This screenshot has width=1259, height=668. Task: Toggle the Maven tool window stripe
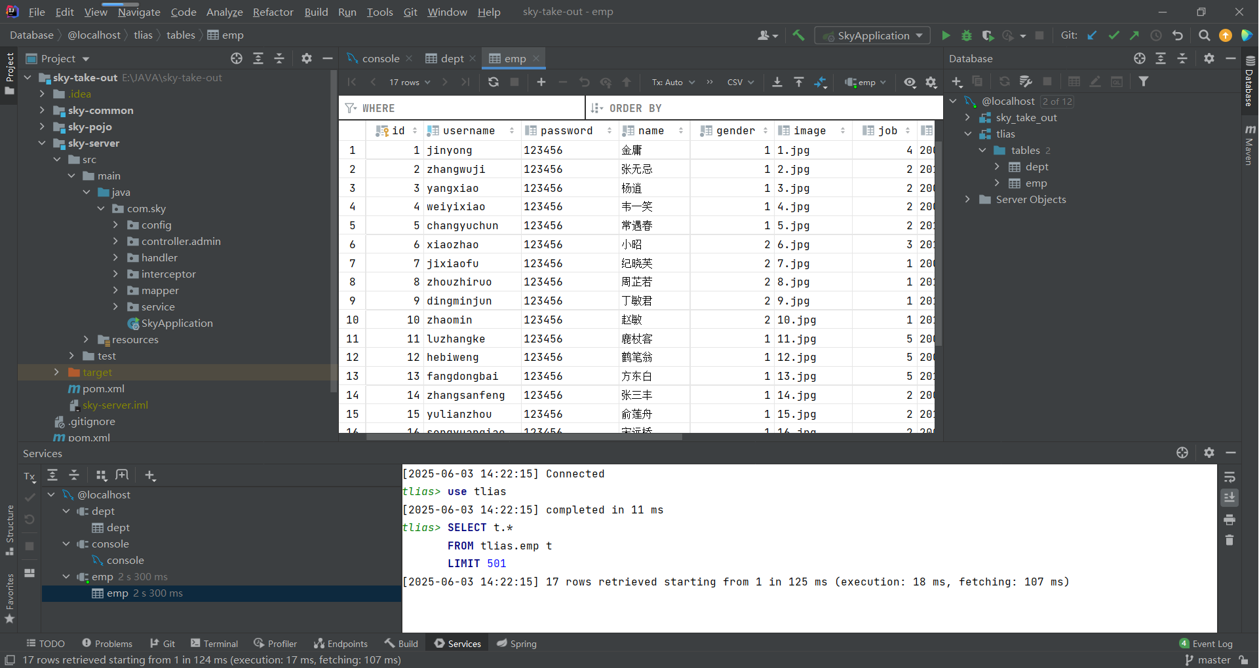[1250, 145]
